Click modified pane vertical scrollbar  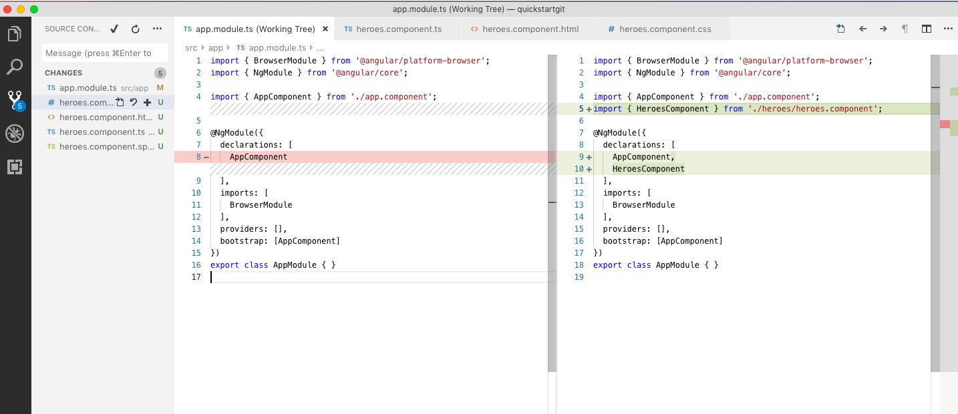click(x=935, y=212)
